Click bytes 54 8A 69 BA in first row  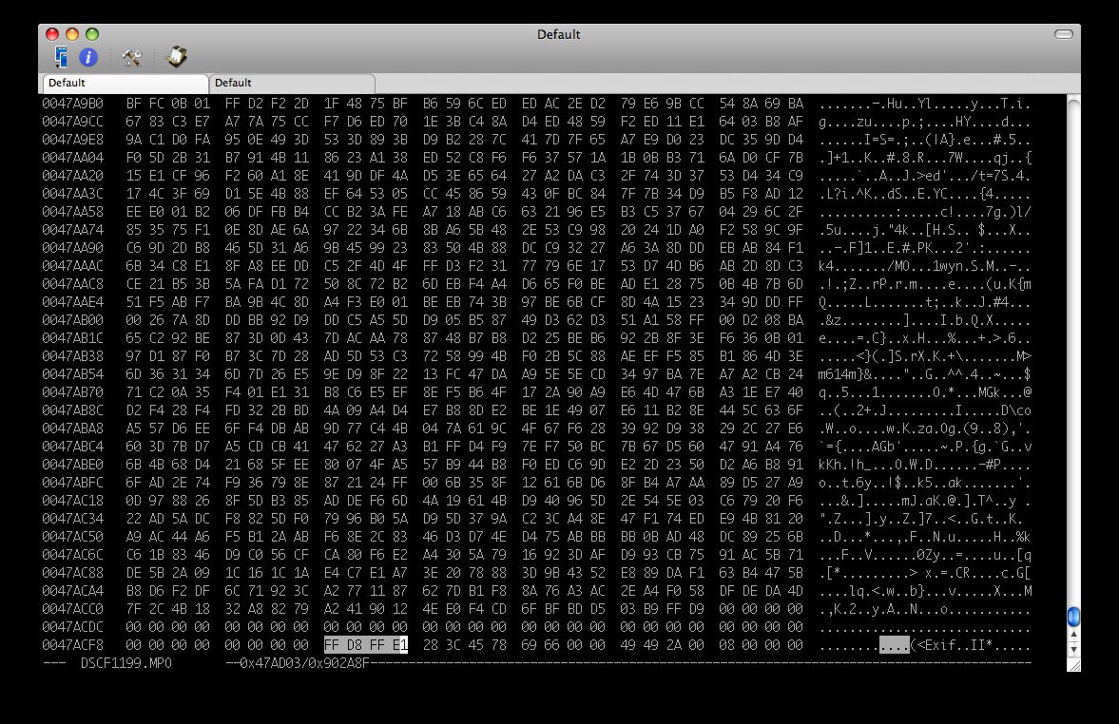pos(762,104)
